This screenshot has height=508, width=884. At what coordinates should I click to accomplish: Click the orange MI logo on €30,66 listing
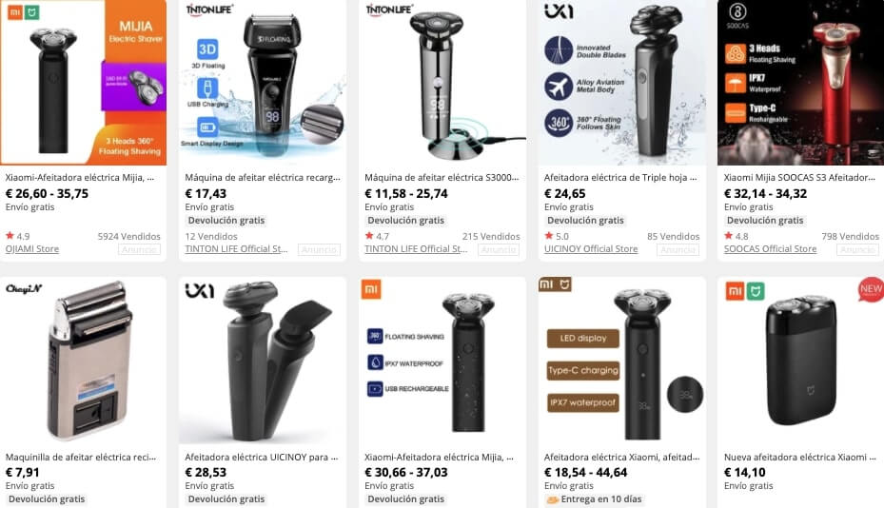tap(371, 289)
